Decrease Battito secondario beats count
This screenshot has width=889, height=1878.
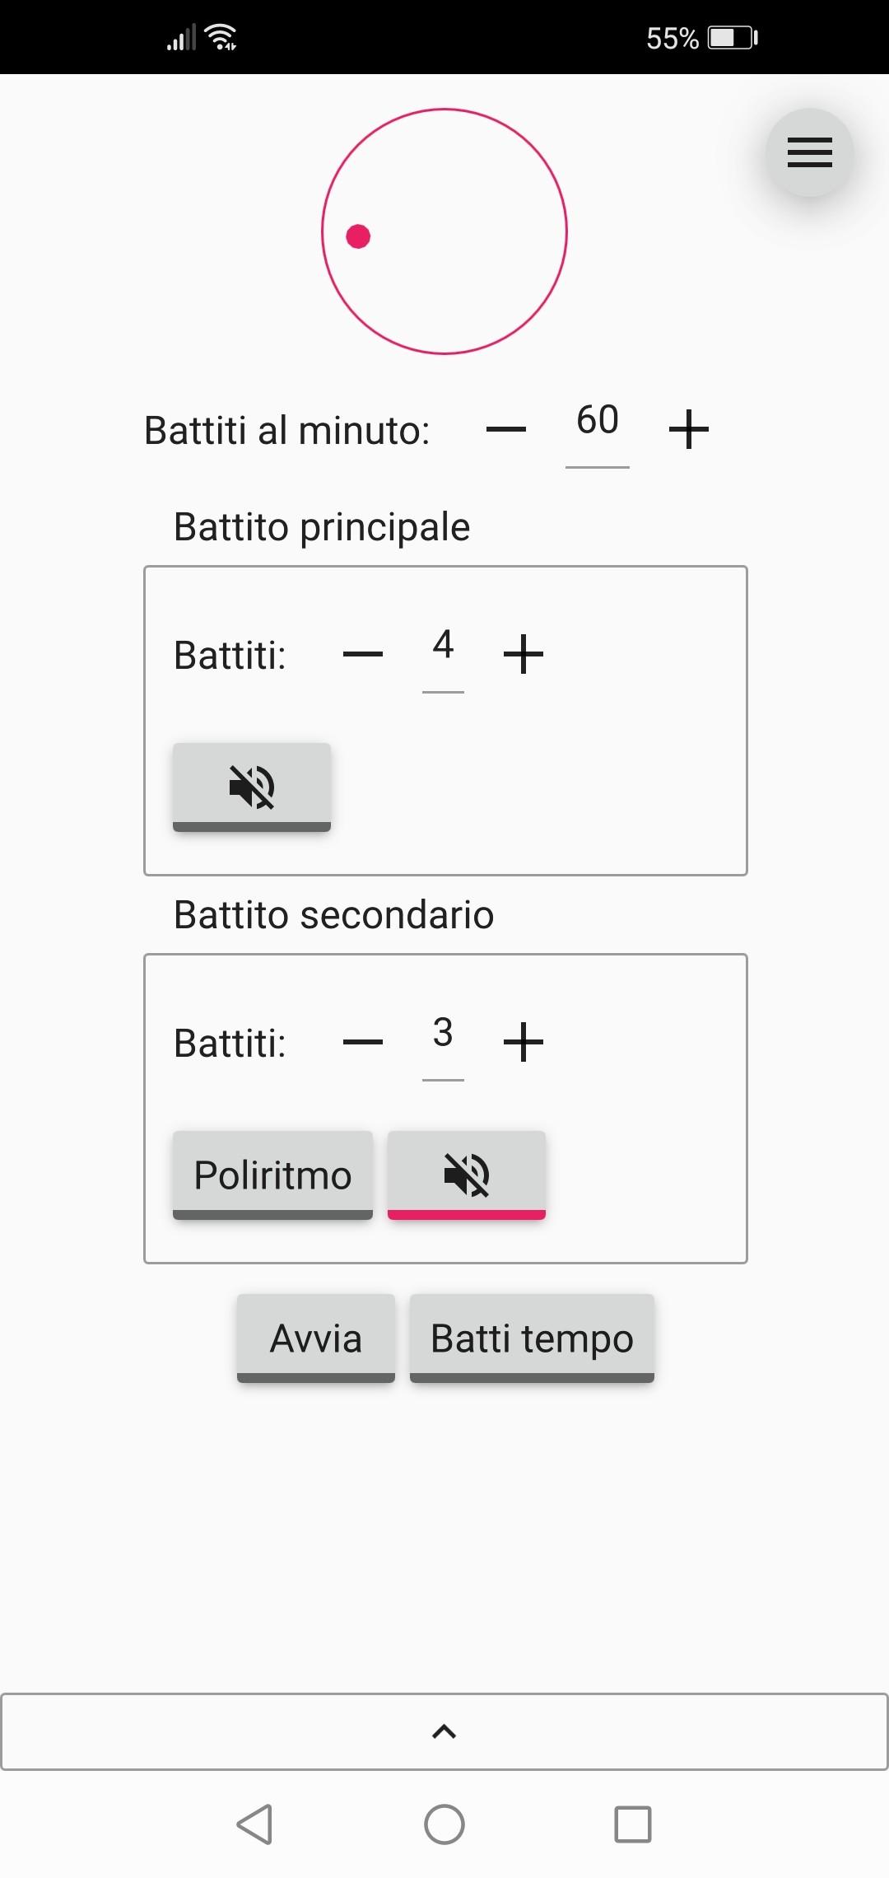point(363,1043)
